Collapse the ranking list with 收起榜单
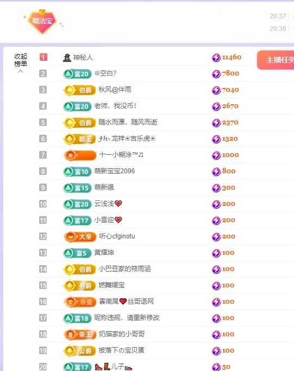 tap(21, 63)
